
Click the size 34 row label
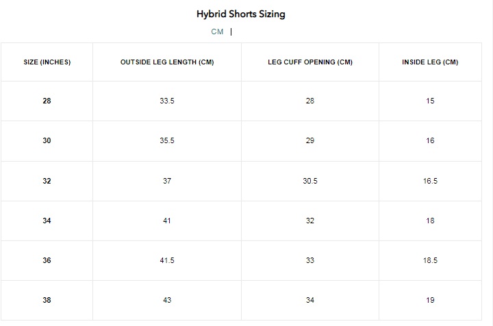47,221
